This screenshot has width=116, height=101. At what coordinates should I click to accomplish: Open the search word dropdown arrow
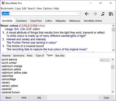pyautogui.click(x=78, y=14)
